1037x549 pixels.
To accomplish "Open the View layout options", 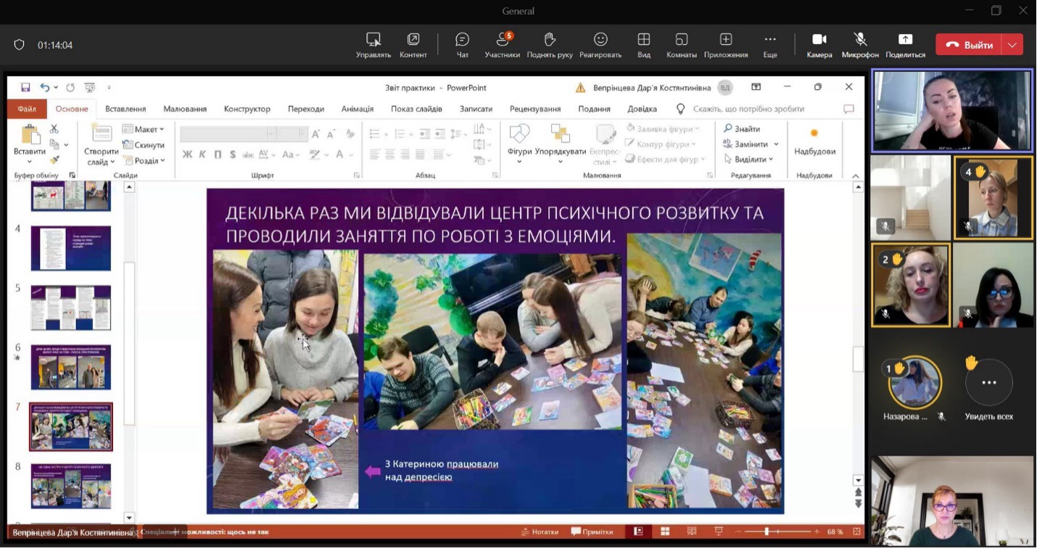I will (643, 44).
